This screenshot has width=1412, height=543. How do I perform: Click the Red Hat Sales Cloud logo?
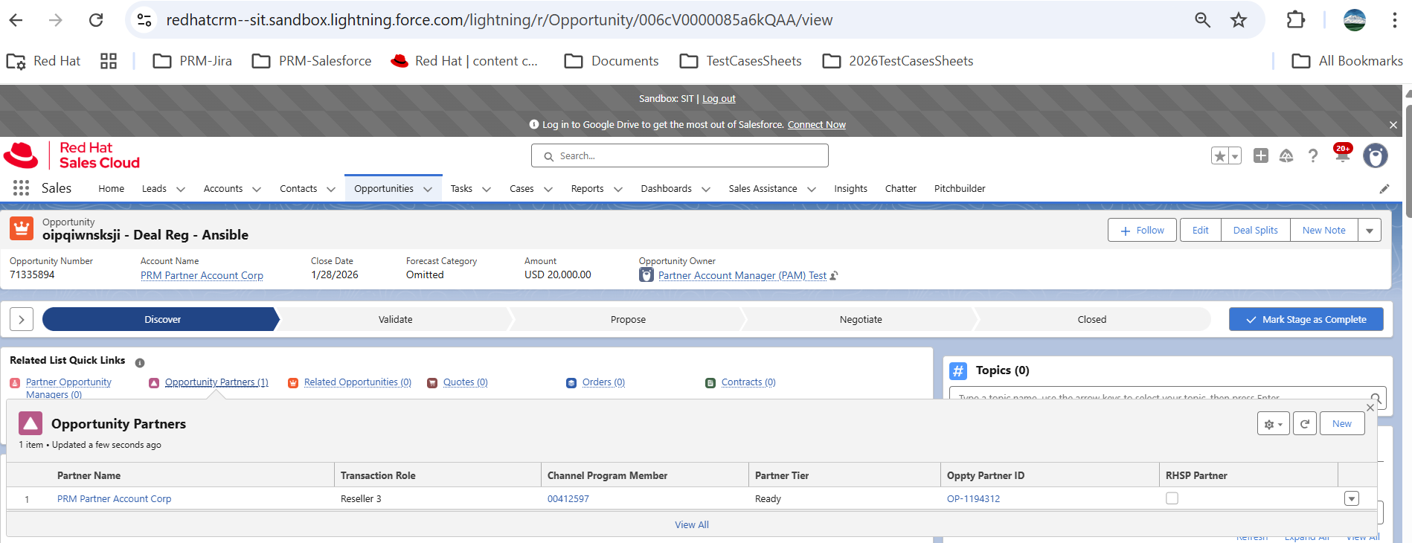click(72, 155)
